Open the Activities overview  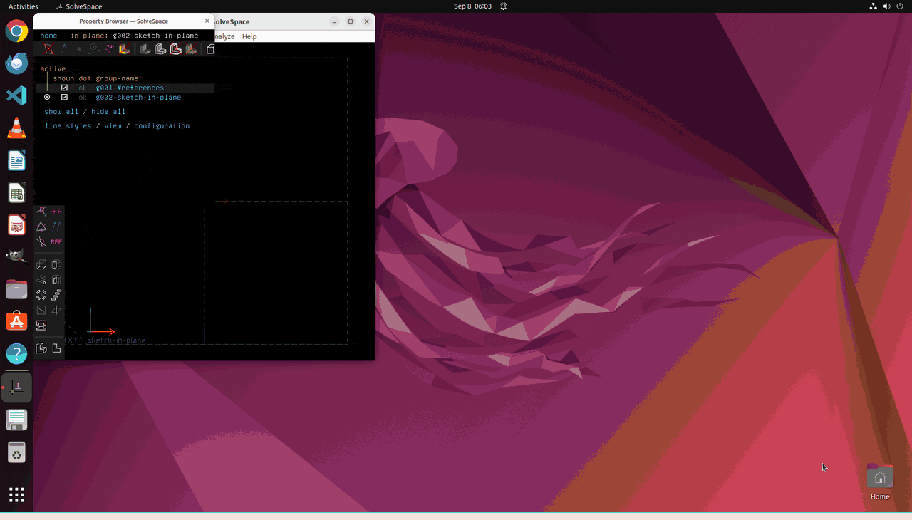(24, 6)
